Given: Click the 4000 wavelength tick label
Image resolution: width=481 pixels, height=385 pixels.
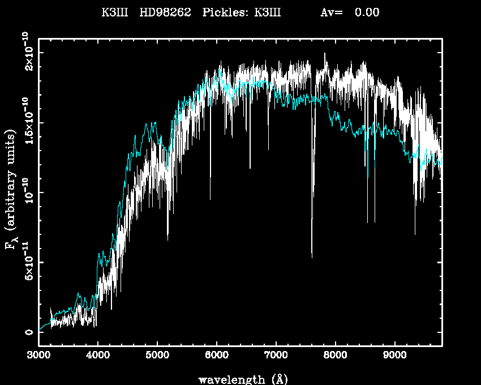Looking at the screenshot, I should 98,357.
